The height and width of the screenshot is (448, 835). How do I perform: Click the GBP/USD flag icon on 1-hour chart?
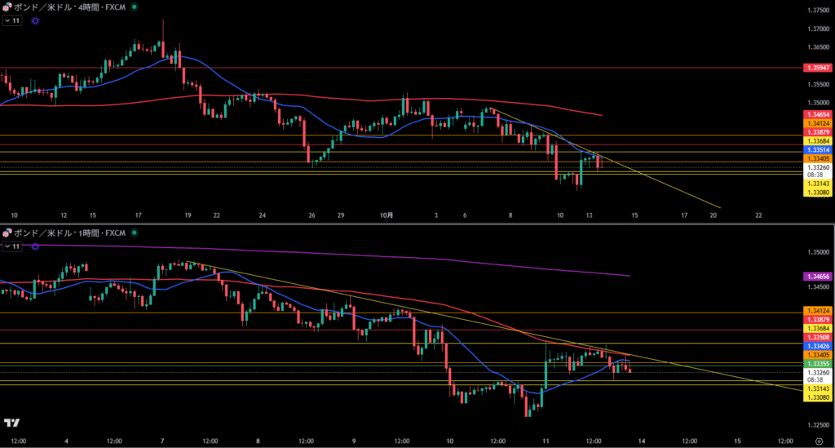tap(7, 233)
